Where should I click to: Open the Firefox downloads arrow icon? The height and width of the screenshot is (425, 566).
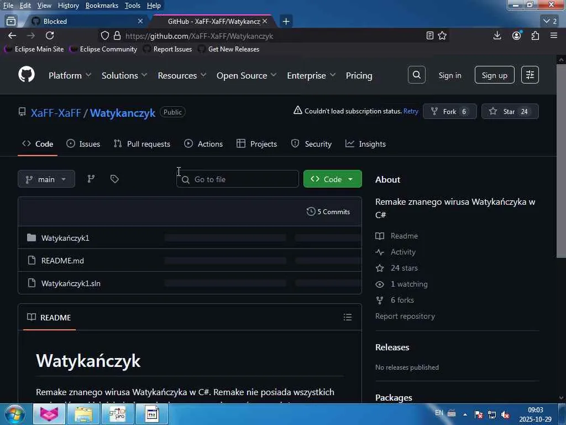(497, 35)
